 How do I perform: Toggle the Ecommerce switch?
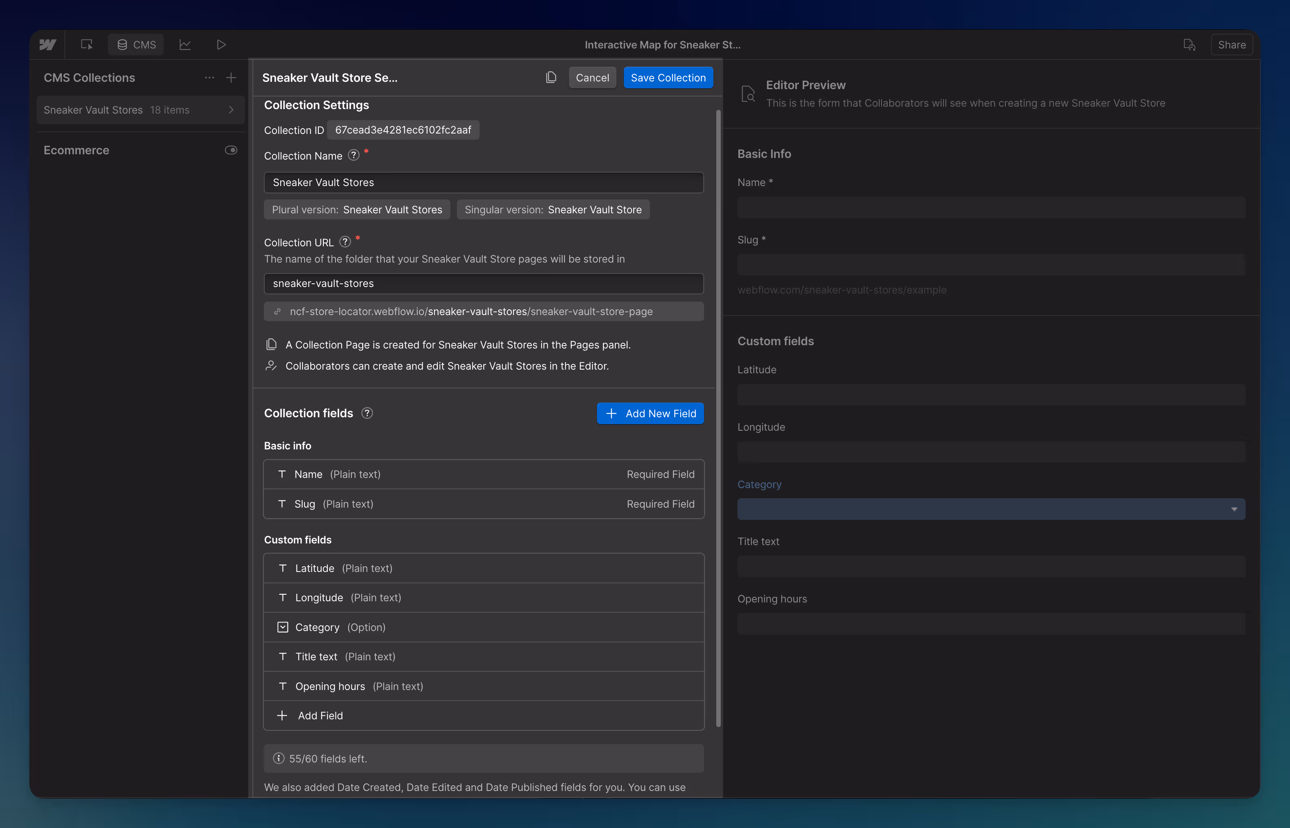click(x=231, y=150)
